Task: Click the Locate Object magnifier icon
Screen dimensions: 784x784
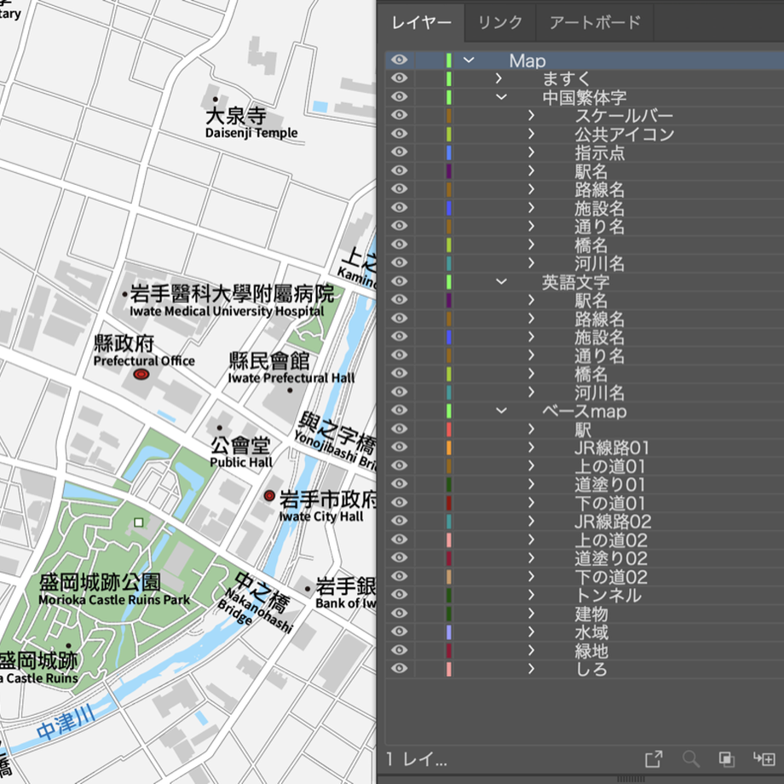Action: pos(690,759)
